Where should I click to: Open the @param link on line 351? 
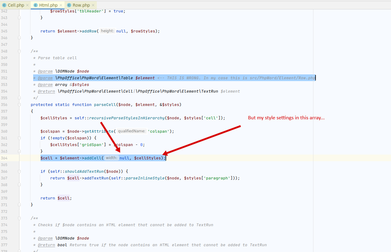45,71
